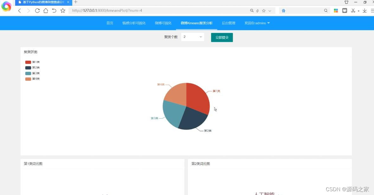The image size is (374, 195).
Task: Open a new tab with the plus button
Action: pos(76,2)
